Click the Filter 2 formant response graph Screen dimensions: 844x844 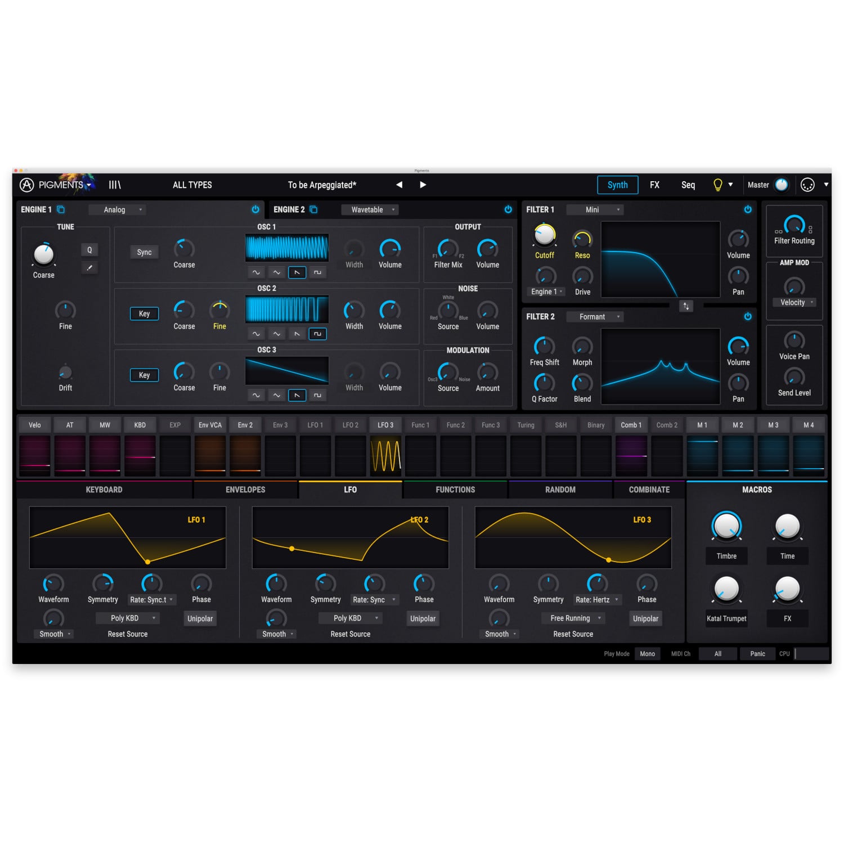[661, 366]
